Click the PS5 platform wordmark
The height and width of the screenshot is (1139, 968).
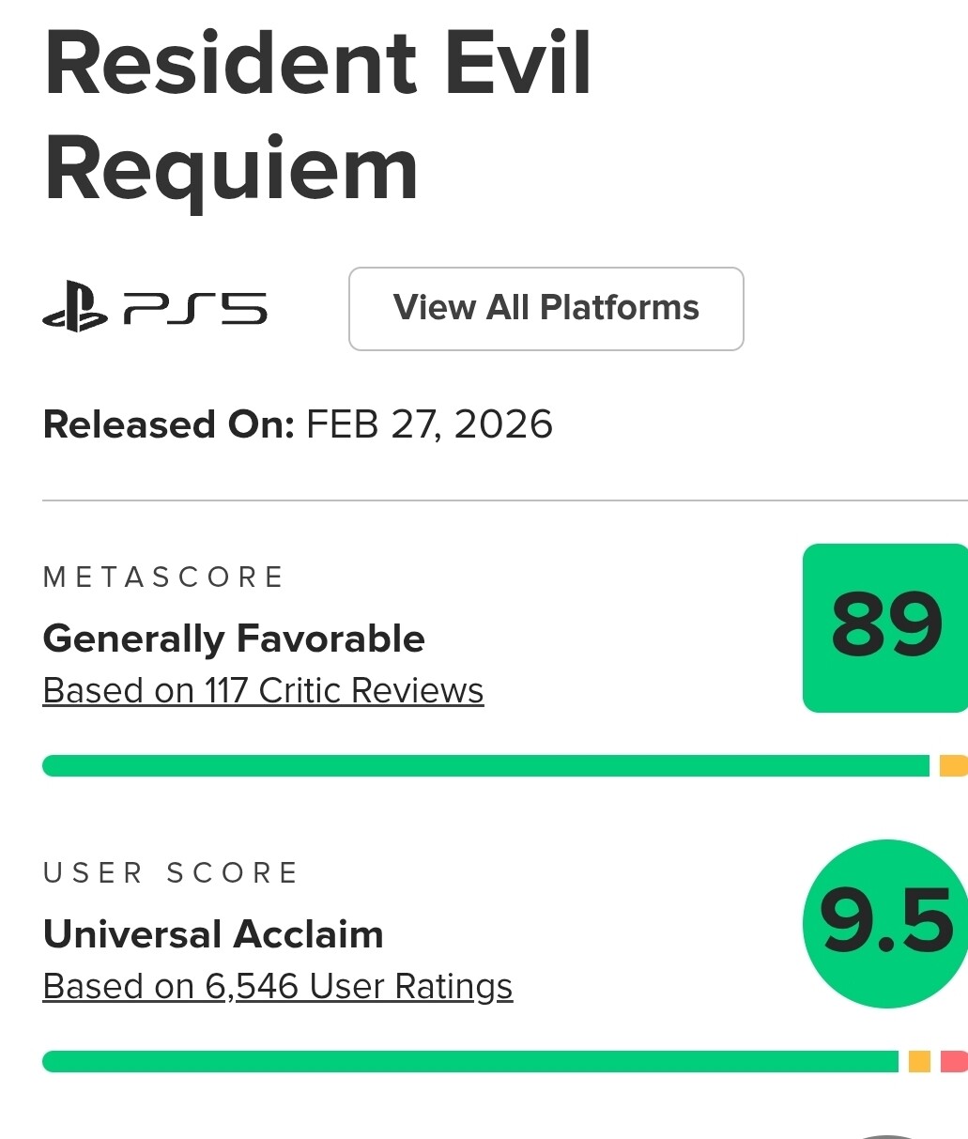click(195, 309)
